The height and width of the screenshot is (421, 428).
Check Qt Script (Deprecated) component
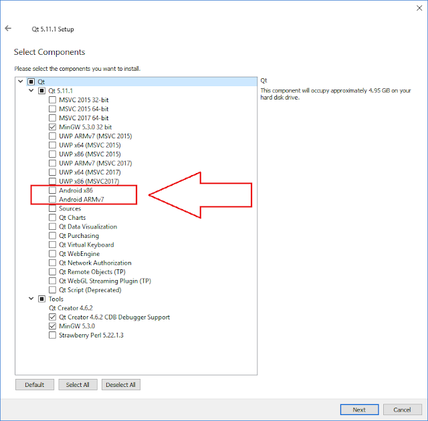click(52, 289)
